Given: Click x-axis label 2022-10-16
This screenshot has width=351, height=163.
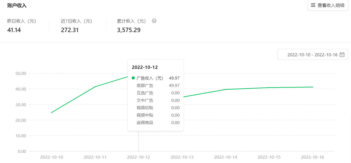Looking at the screenshot, I should [312, 157].
